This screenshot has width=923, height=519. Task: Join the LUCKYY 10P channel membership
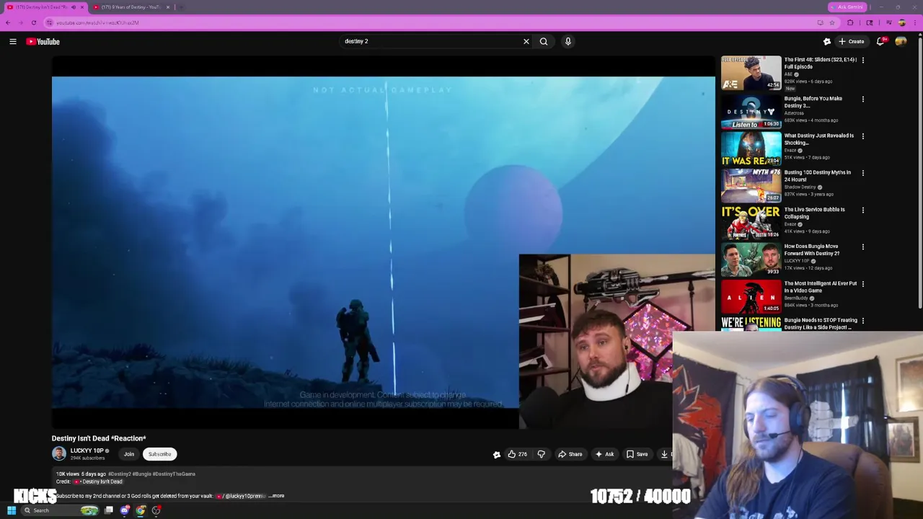point(129,454)
